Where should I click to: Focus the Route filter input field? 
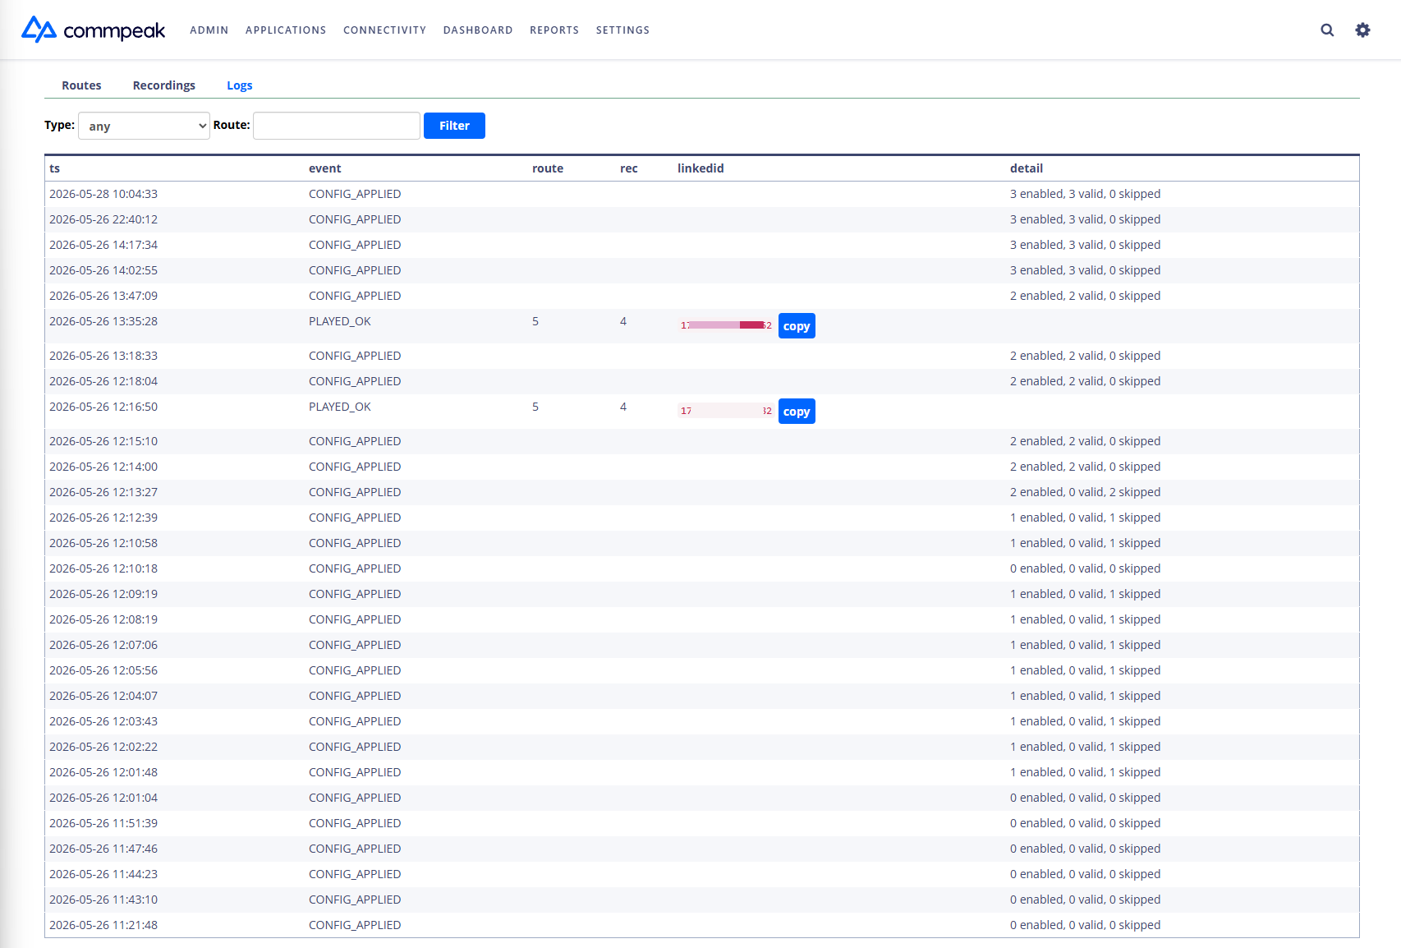click(337, 126)
